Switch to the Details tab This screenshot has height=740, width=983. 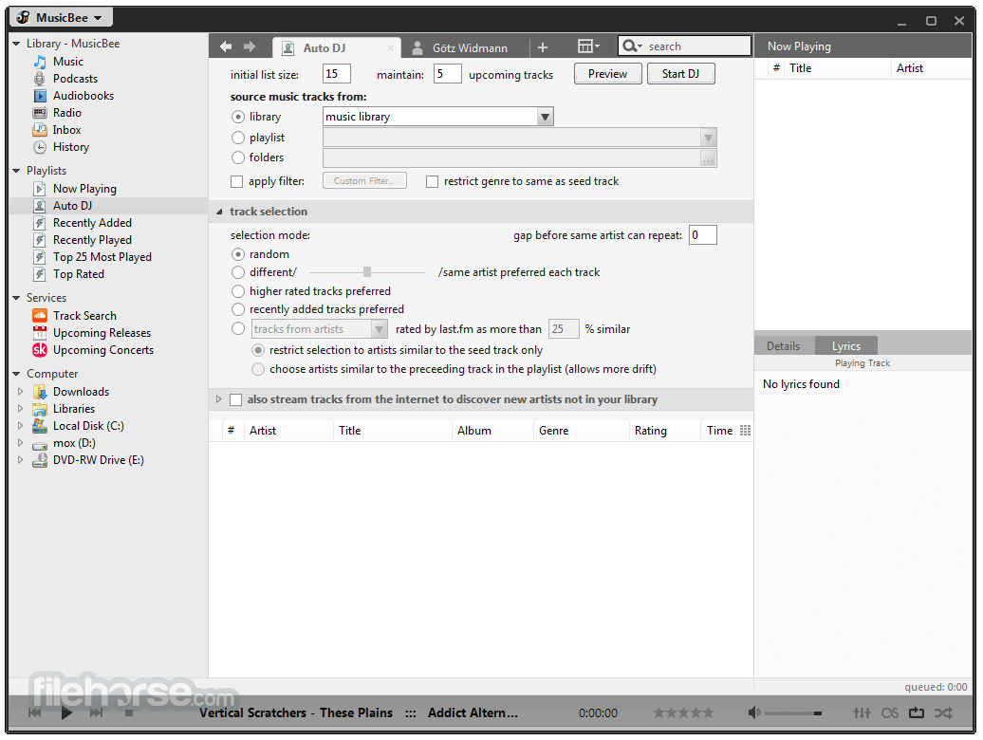783,346
